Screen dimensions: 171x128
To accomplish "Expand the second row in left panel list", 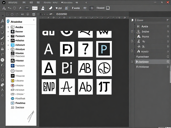I will click(8, 32).
